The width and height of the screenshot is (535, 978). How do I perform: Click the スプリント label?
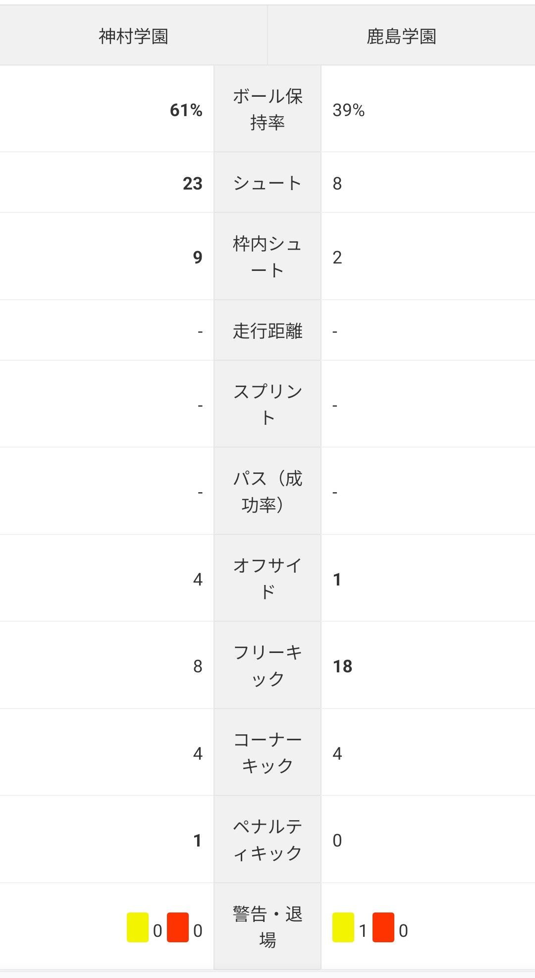[267, 404]
